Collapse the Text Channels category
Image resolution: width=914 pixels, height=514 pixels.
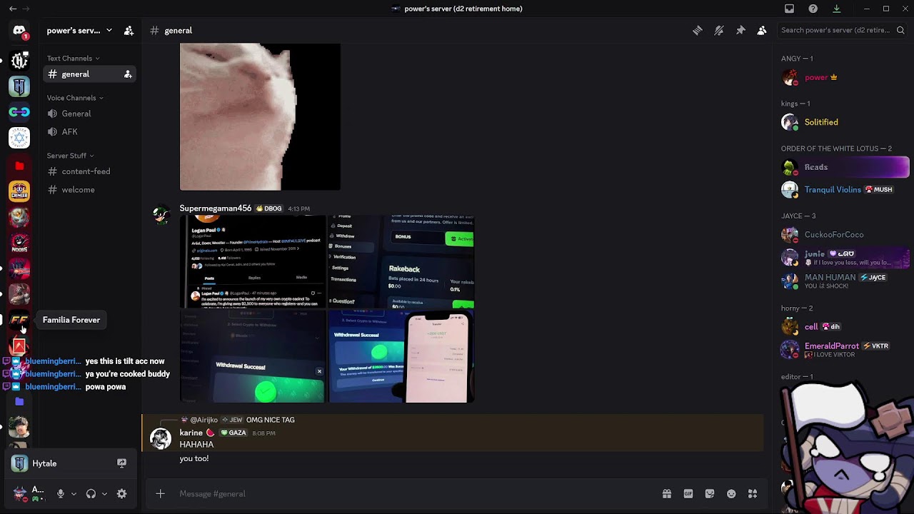73,59
